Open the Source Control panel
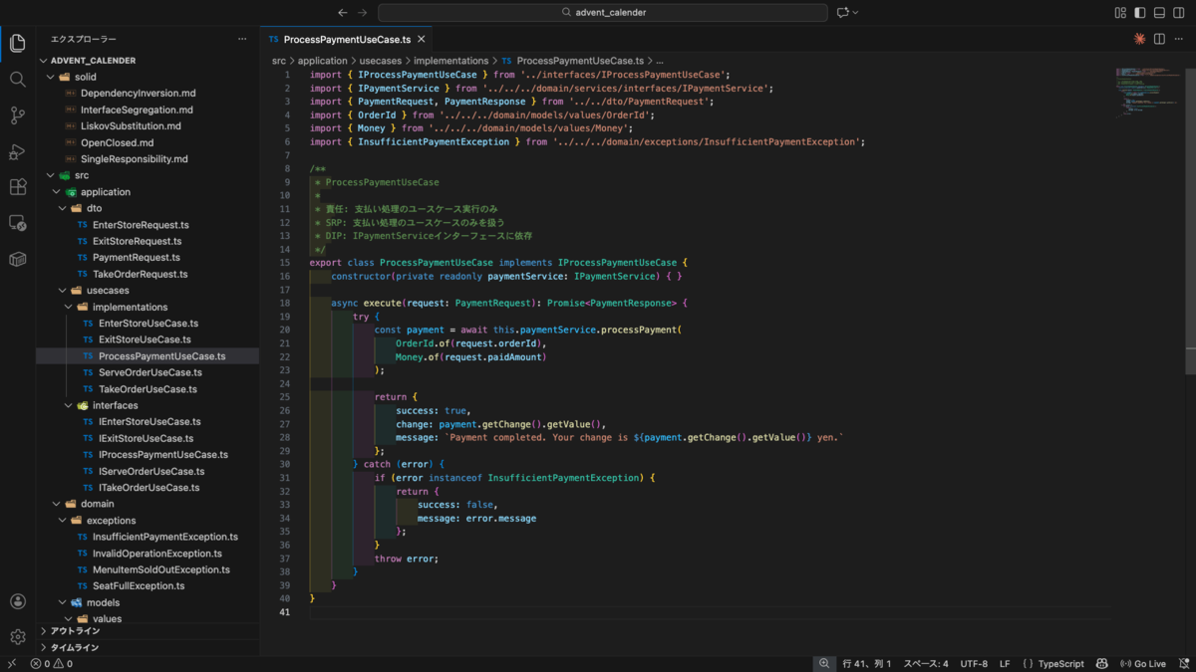 click(x=17, y=116)
